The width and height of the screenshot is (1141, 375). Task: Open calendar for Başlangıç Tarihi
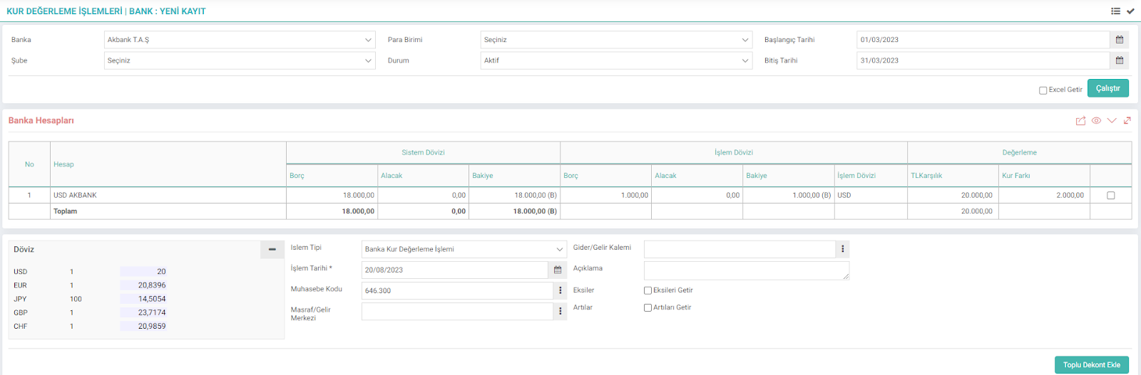coord(1120,40)
